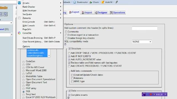Click the custom header comment field

click(144, 28)
